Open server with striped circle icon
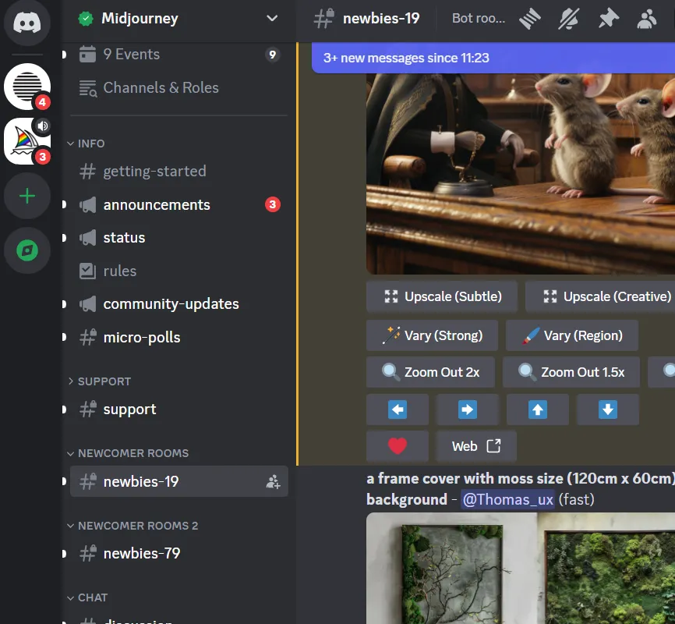 (27, 86)
